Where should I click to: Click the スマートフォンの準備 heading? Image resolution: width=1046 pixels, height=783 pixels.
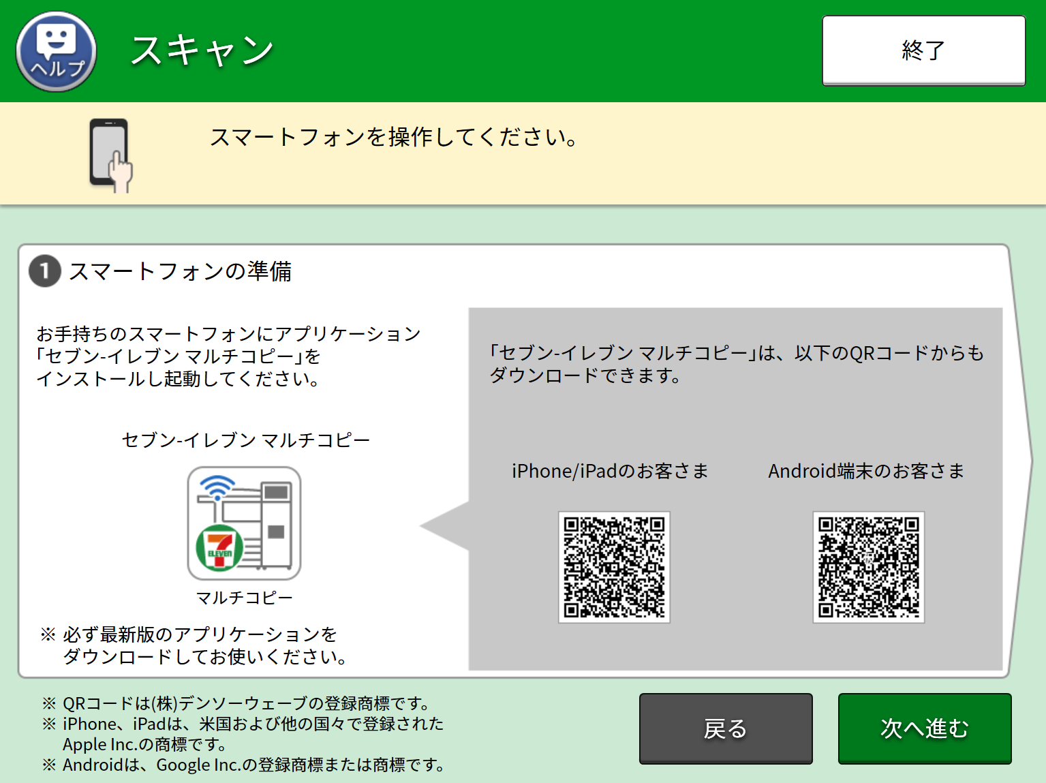pyautogui.click(x=181, y=271)
